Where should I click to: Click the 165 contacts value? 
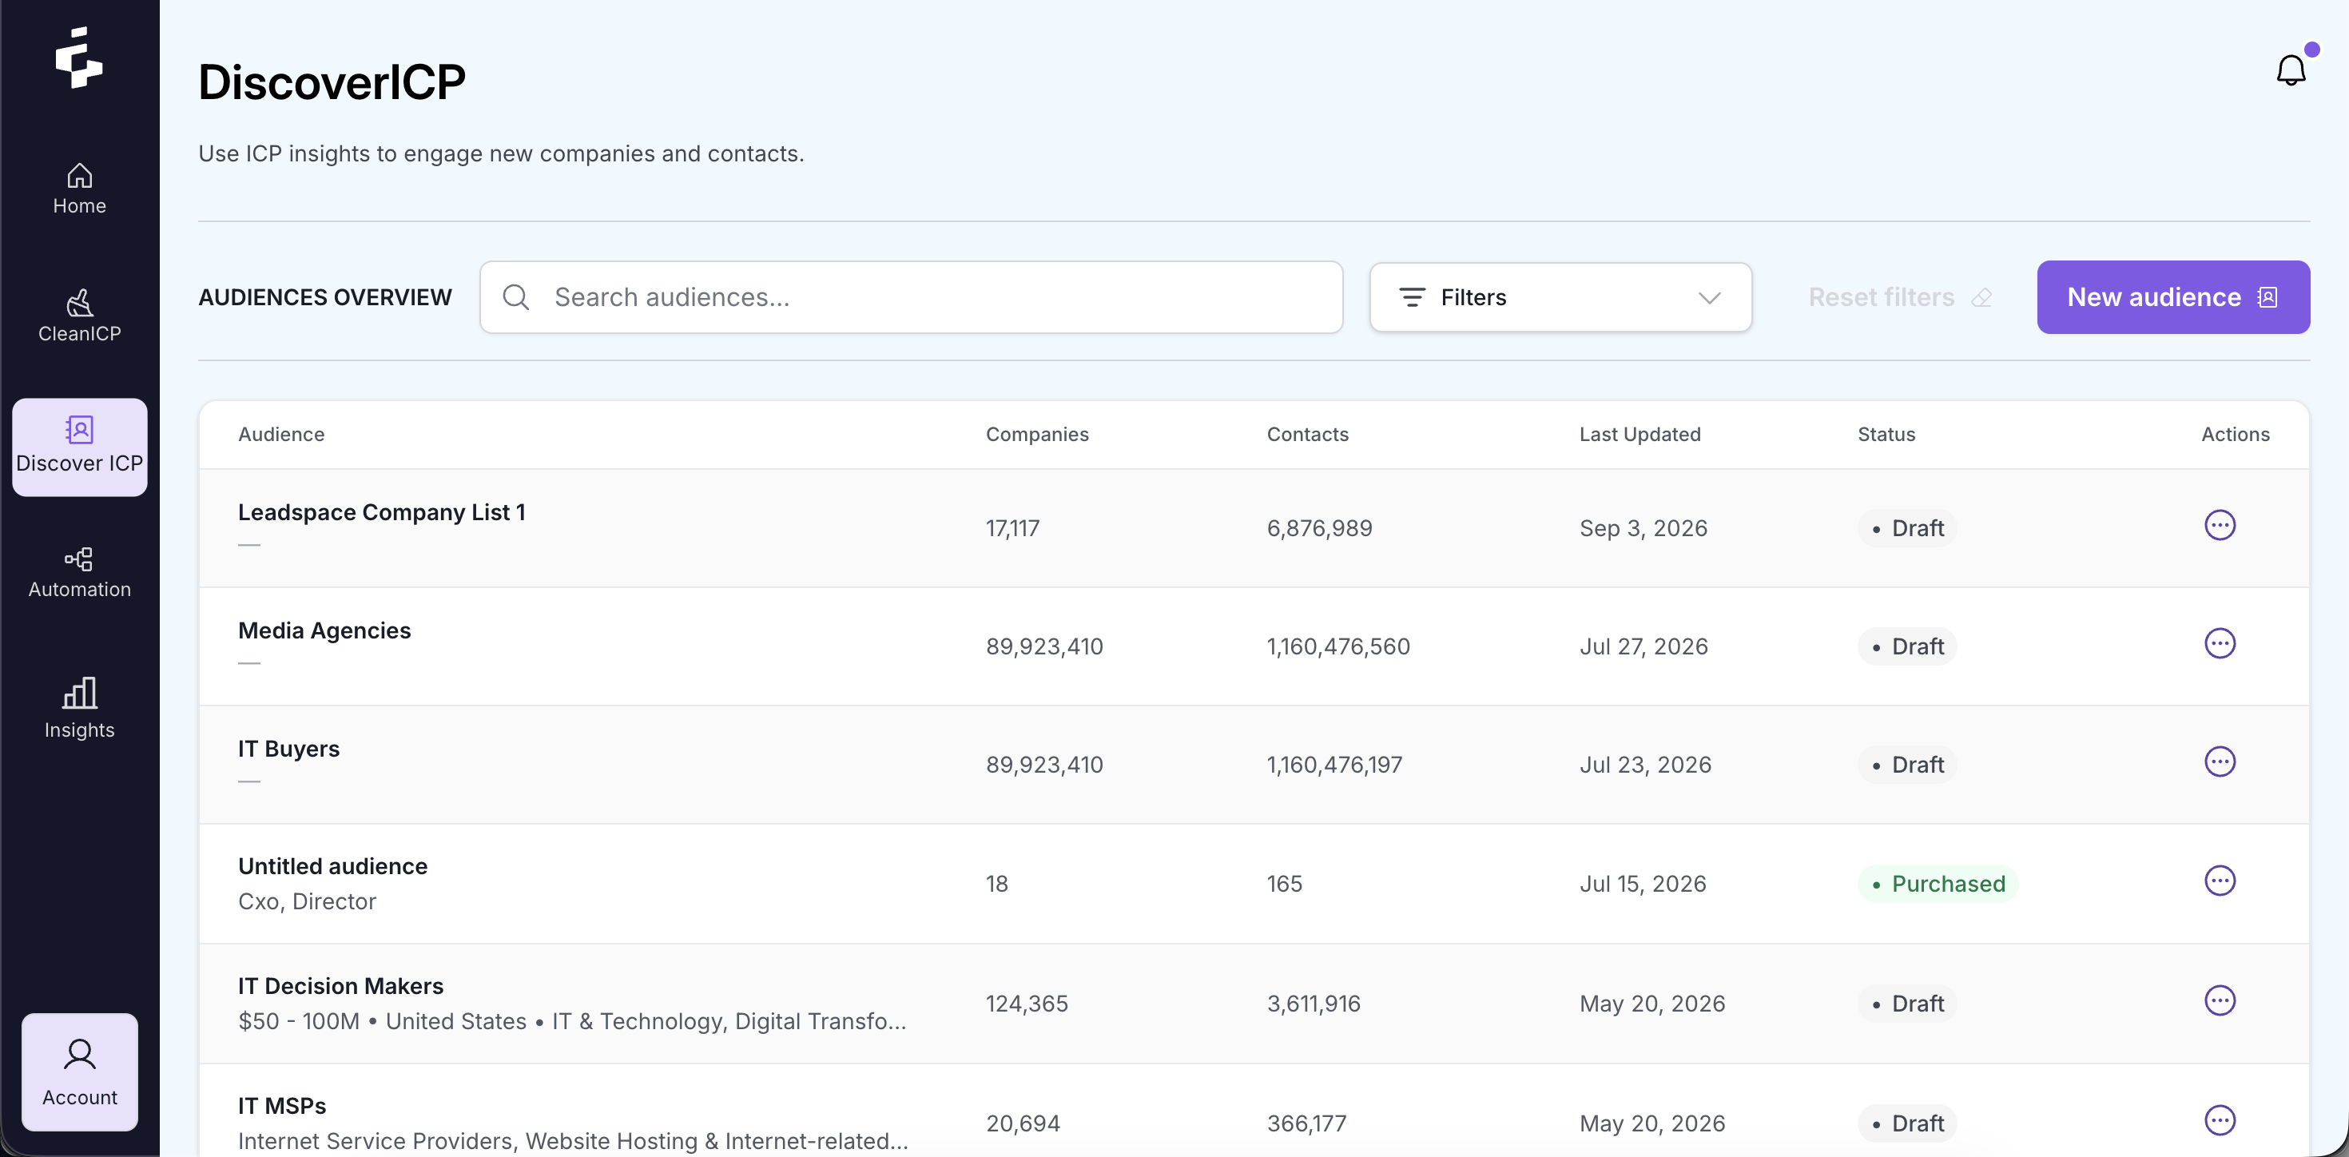click(1284, 885)
